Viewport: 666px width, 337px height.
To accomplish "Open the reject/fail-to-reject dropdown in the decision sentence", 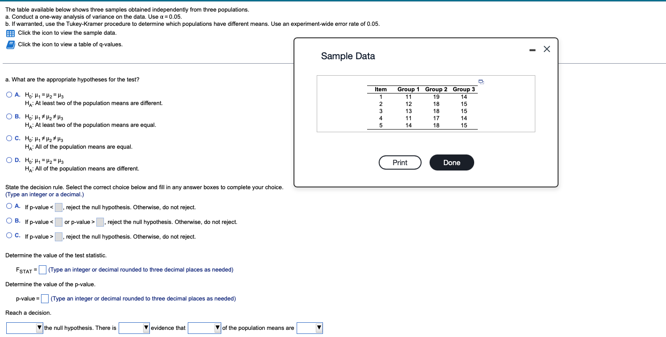I will (x=25, y=328).
